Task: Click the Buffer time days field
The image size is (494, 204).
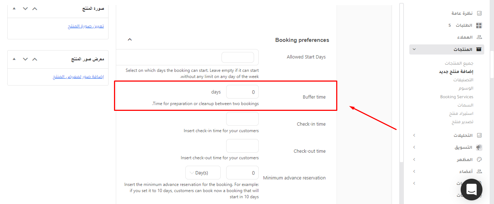Action: [x=242, y=92]
